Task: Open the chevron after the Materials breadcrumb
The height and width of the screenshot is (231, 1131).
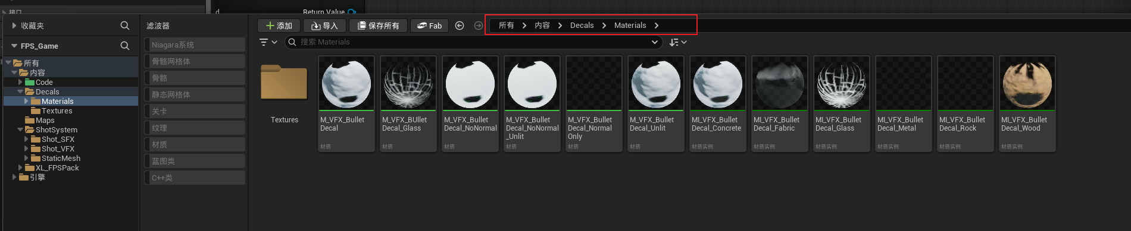Action: [657, 26]
